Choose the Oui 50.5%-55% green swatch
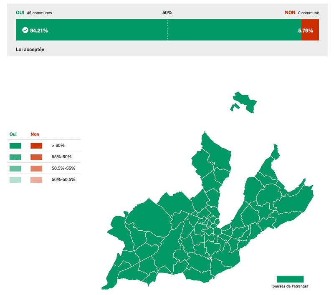 click(x=15, y=168)
